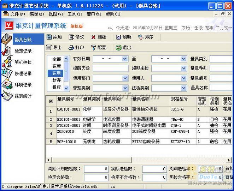Open the 环境记录 sidebar icon
Image resolution: width=234 pixels, height=191 pixels.
tap(7, 84)
